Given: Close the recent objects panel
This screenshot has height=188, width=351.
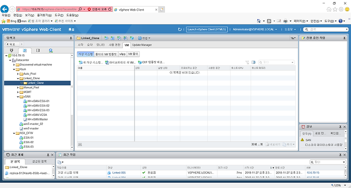Looking at the screenshot, I should pyautogui.click(x=52, y=155).
